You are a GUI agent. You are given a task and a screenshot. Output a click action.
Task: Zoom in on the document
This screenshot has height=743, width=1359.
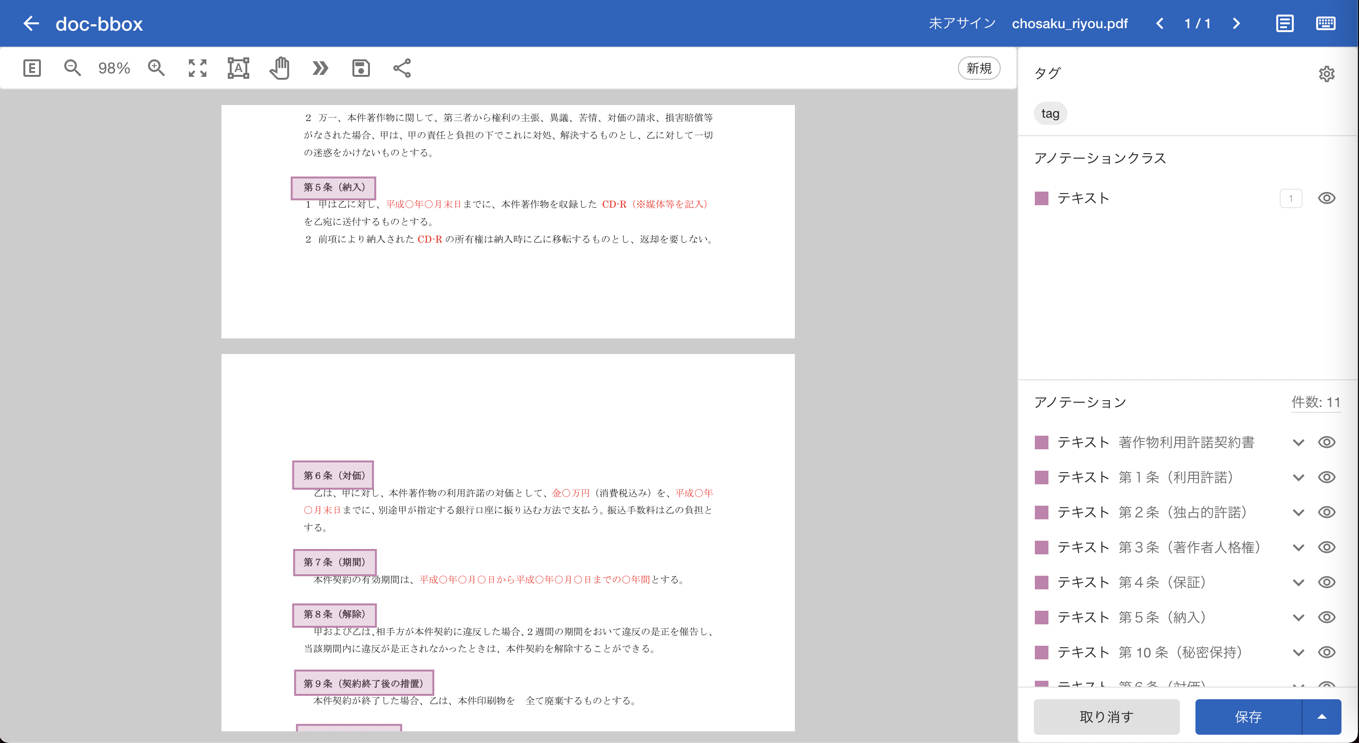click(156, 68)
